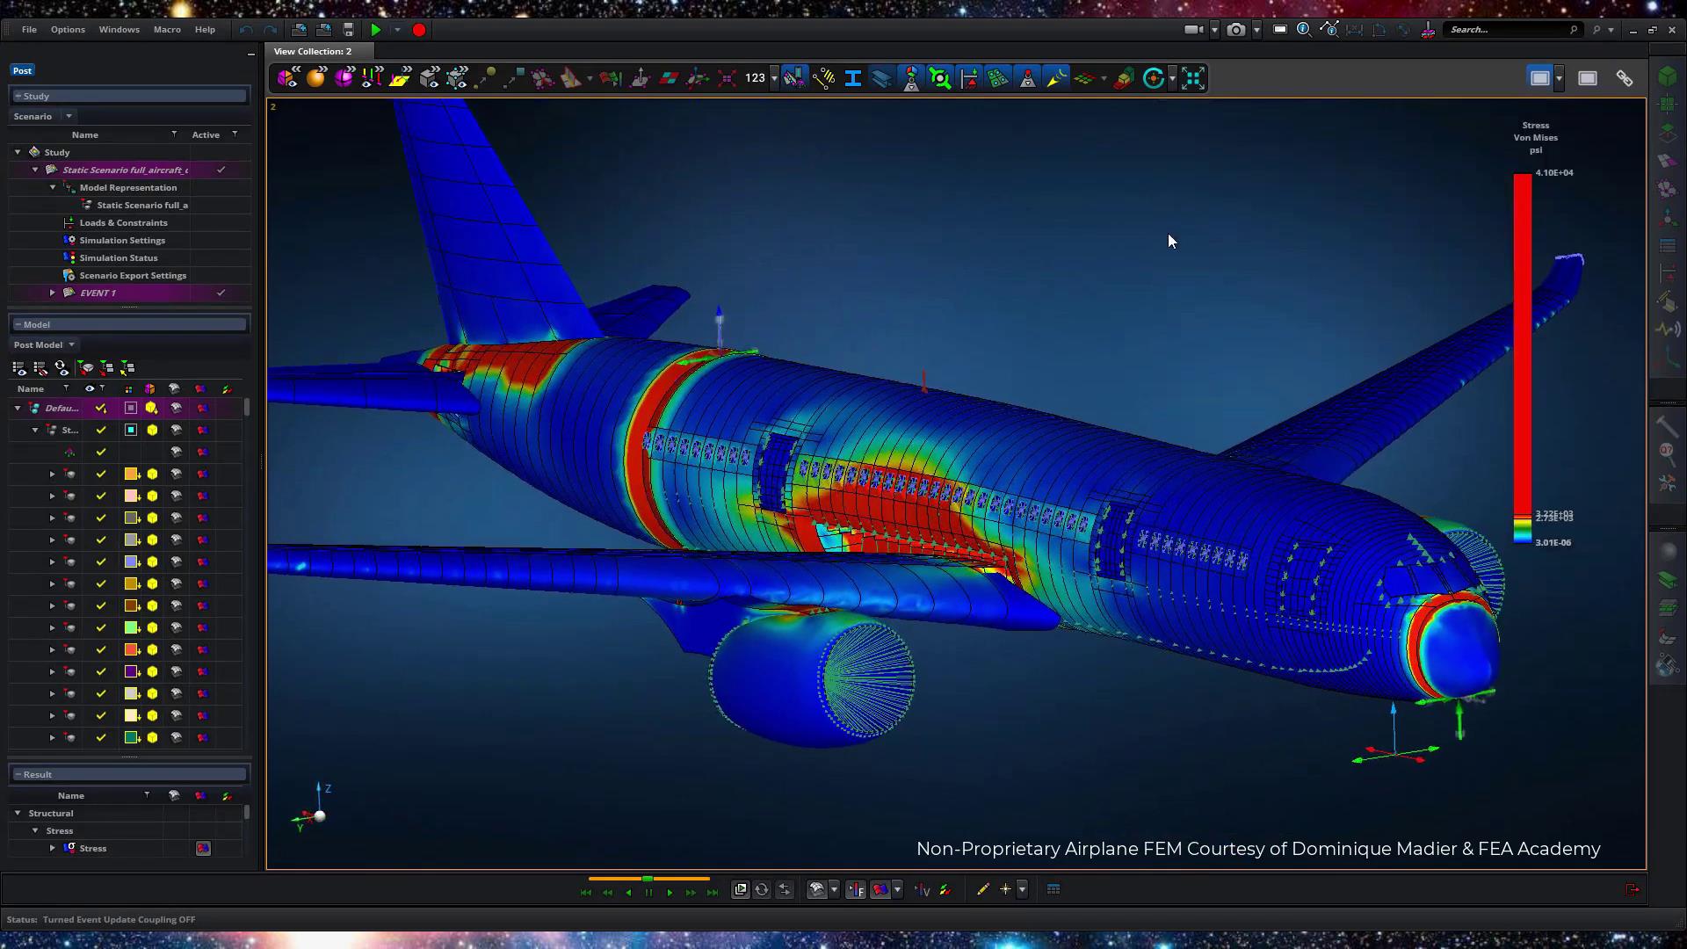This screenshot has height=949, width=1687.
Task: Toggle visibility check of Default model row
Action: pyautogui.click(x=101, y=408)
